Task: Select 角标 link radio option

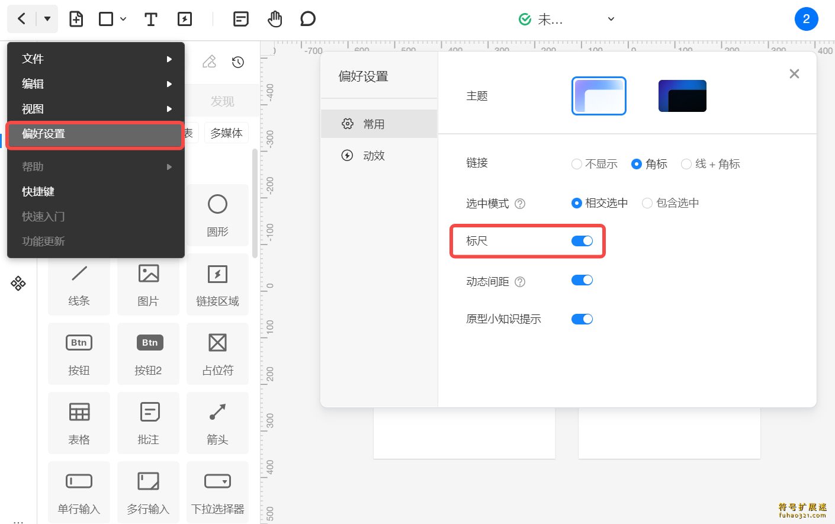Action: (649, 164)
